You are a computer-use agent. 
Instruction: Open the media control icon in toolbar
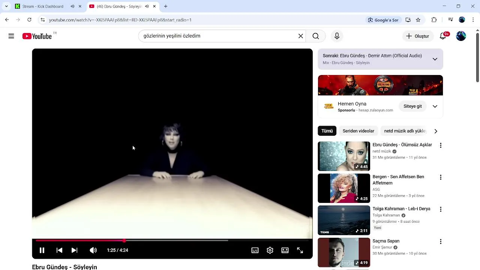[451, 20]
